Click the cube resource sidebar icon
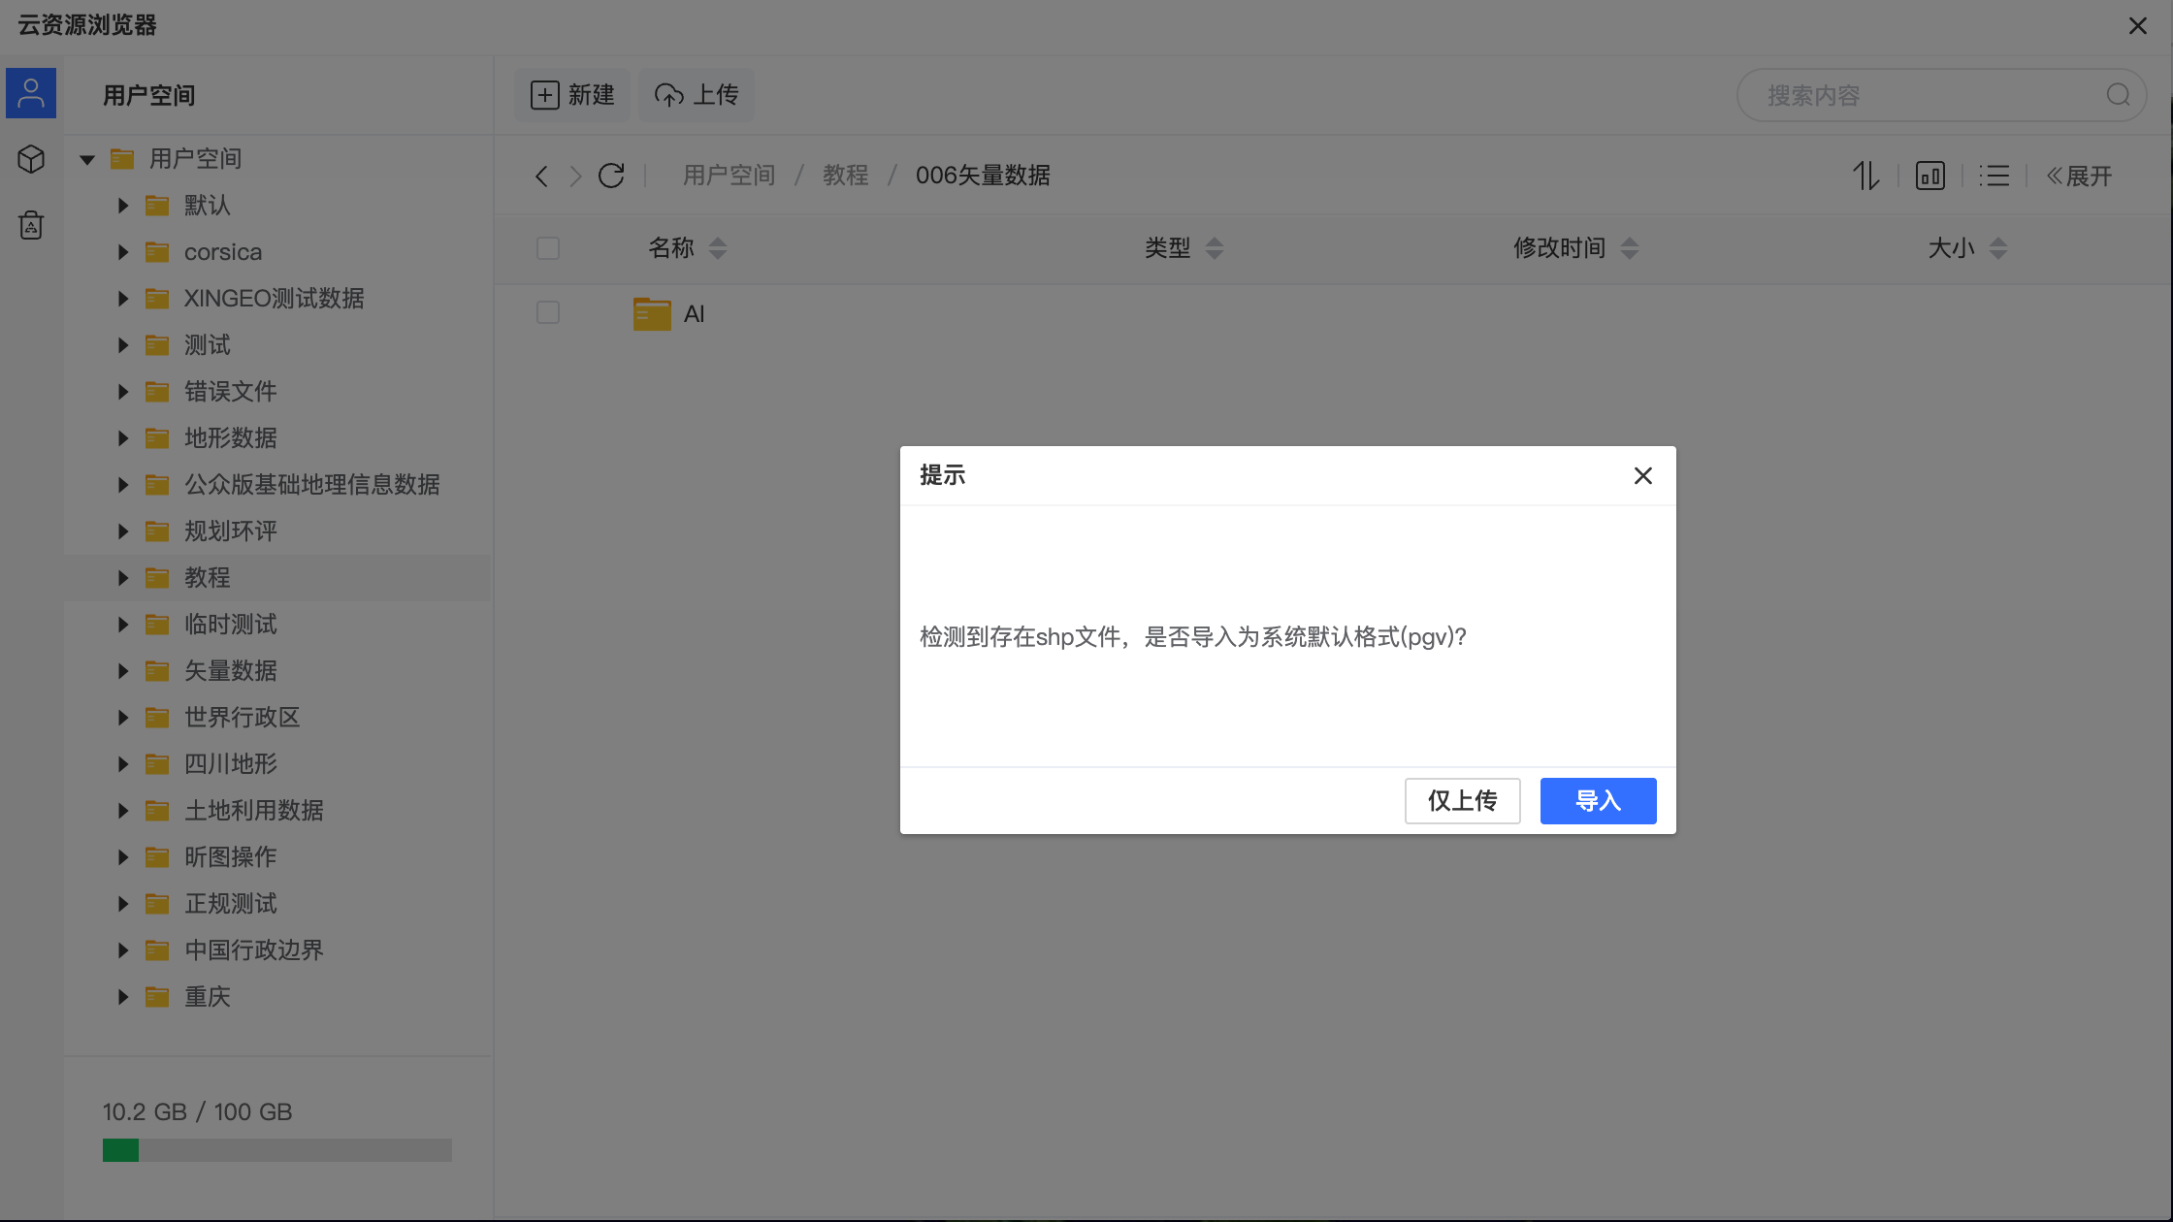Screen dimensions: 2173x1222 [x=31, y=159]
